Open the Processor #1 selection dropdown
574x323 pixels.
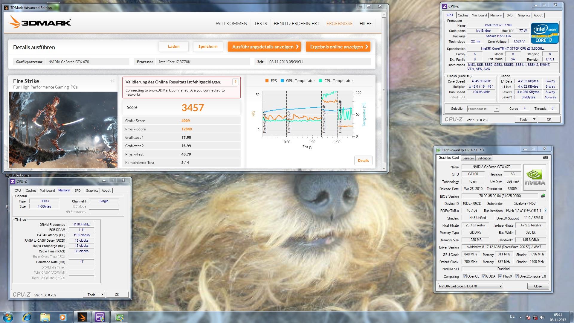pos(483,109)
